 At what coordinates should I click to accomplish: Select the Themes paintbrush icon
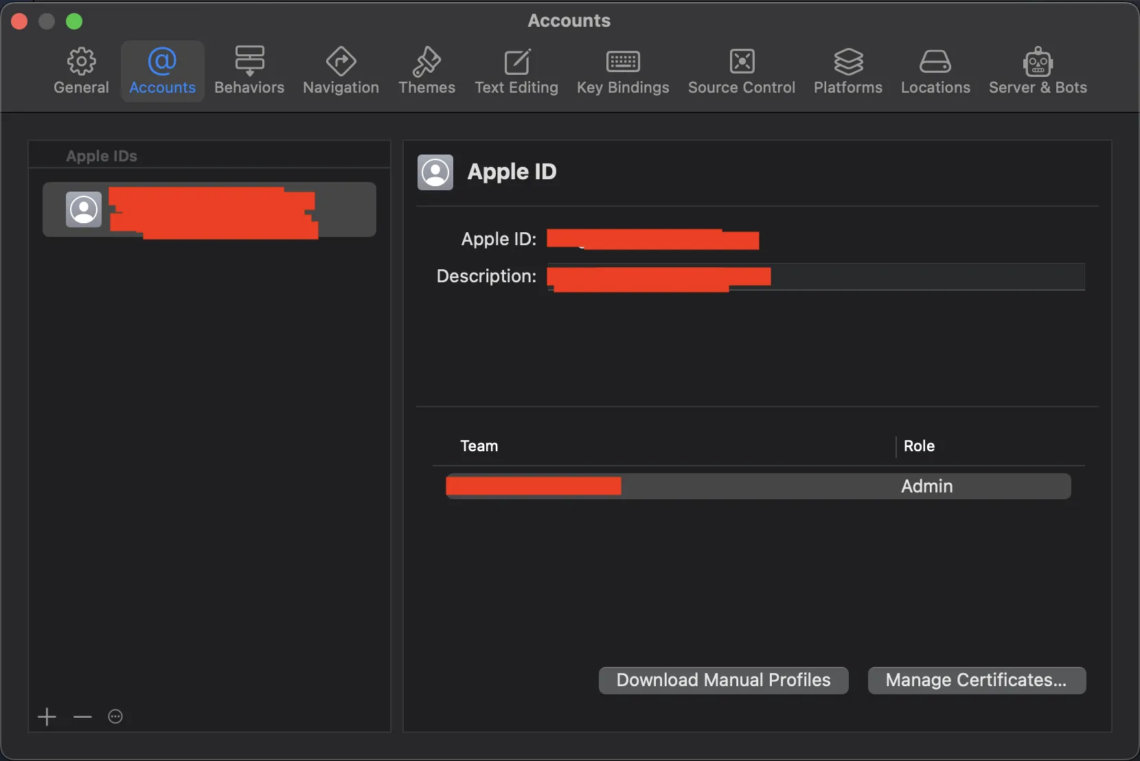426,62
